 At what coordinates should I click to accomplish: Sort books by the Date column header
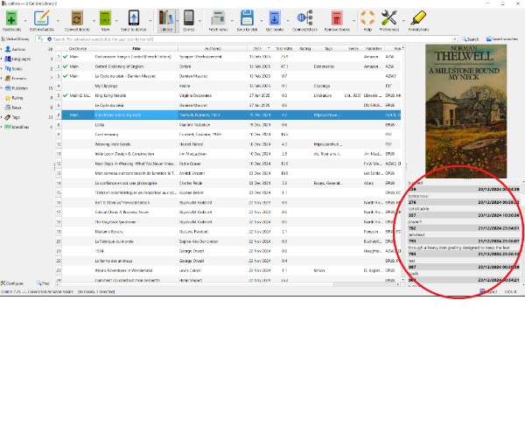[257, 48]
